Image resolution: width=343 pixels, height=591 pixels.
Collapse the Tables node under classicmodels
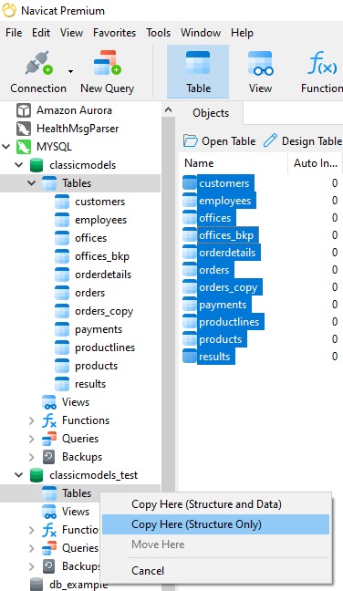point(32,183)
